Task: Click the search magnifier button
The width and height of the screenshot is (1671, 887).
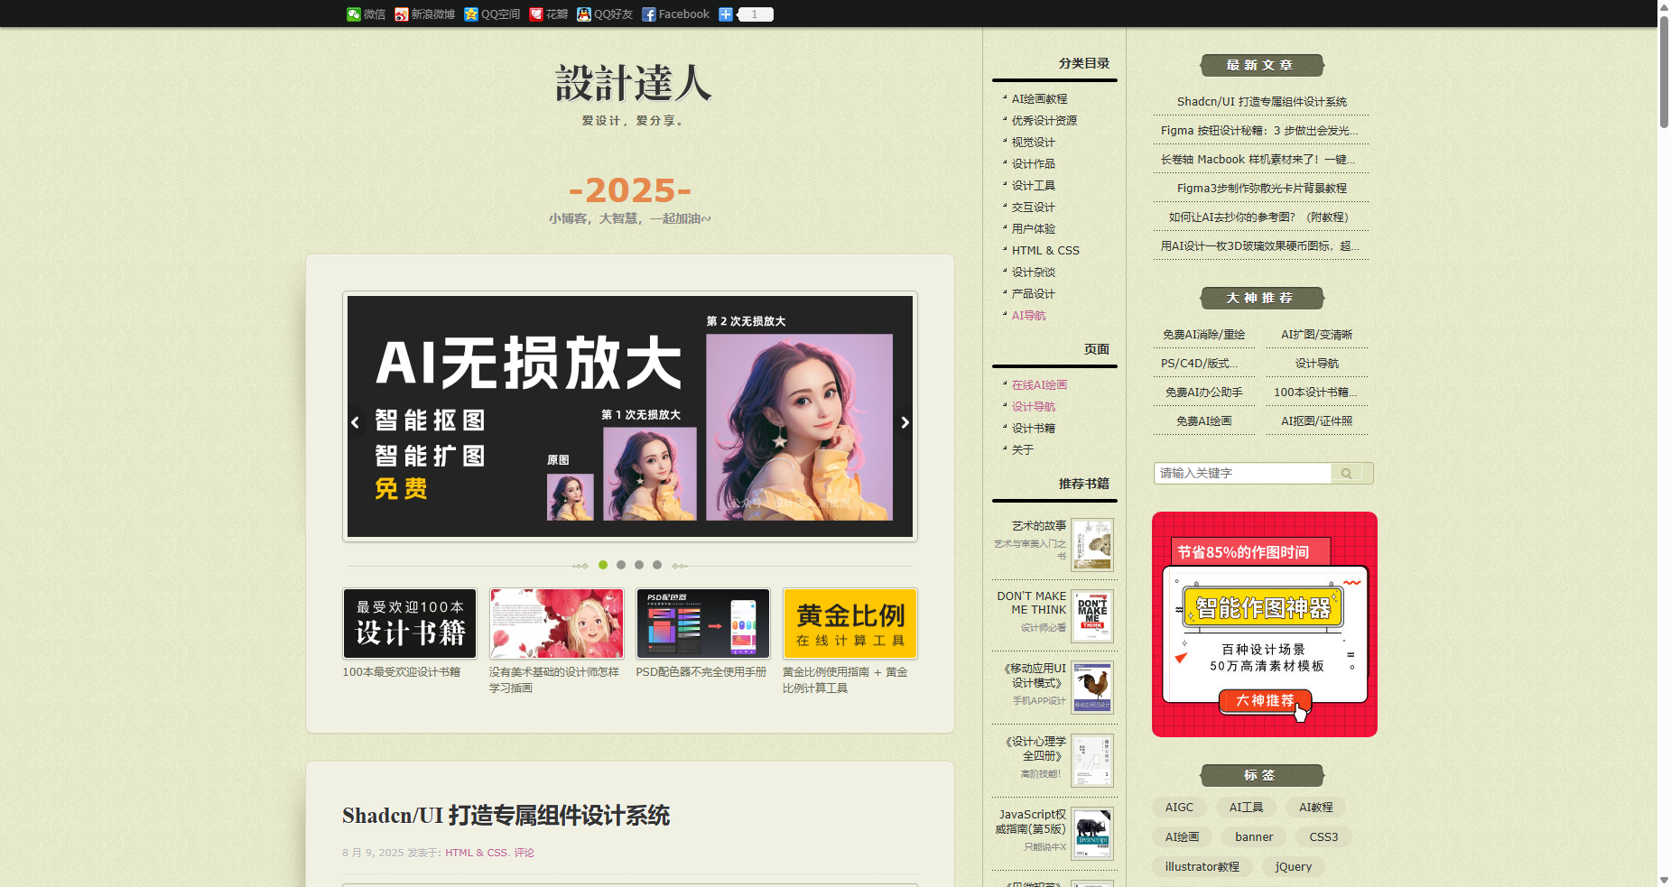Action: 1346,473
